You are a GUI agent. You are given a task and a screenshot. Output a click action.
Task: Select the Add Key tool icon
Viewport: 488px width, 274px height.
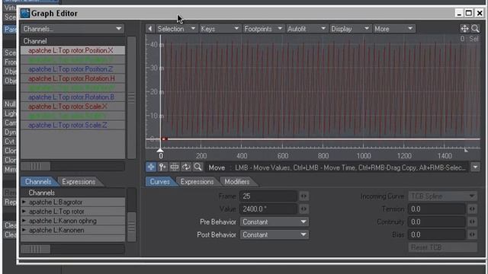click(x=162, y=167)
